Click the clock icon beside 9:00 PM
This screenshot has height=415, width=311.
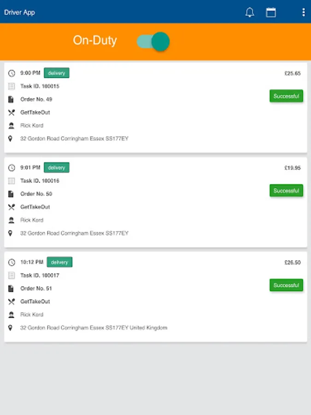point(12,73)
